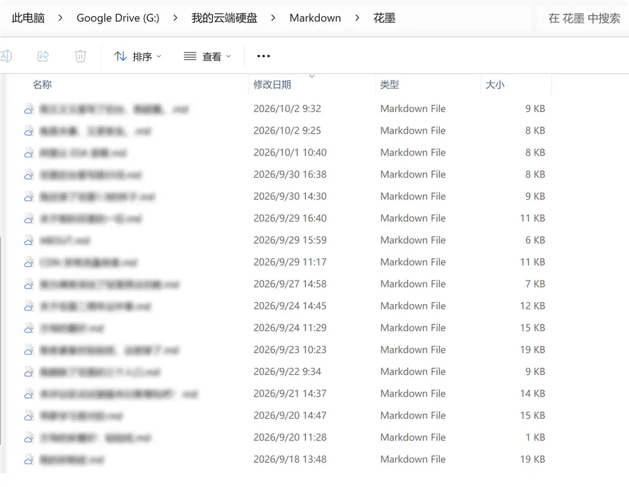Click the Share toolbar icon

click(43, 56)
